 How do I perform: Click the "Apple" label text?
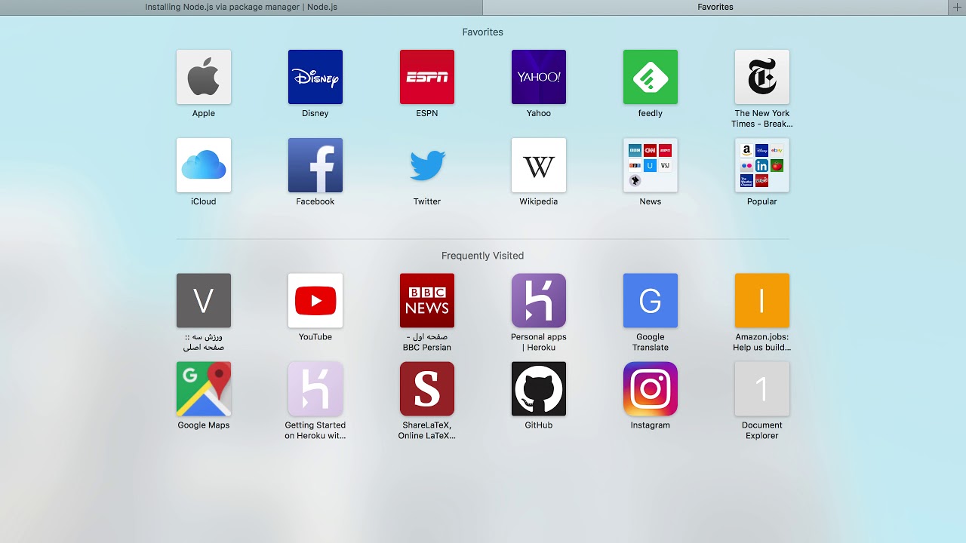tap(204, 113)
